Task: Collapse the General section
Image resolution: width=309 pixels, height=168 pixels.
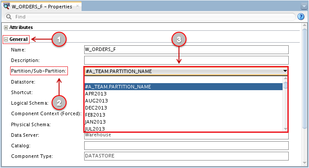Action: pos(6,39)
